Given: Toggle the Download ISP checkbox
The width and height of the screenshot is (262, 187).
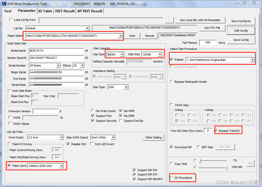Looking at the screenshot, I should (x=171, y=147).
